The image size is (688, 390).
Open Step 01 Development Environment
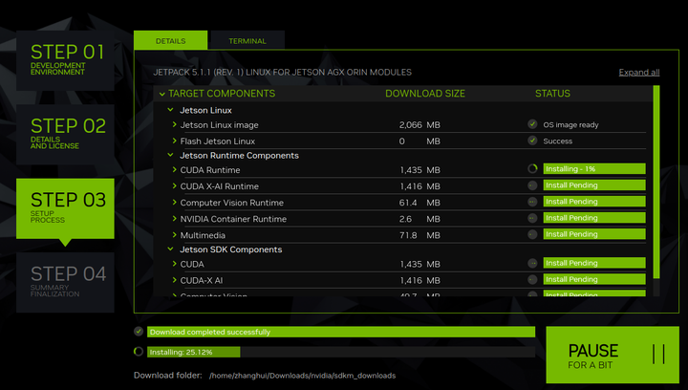(x=65, y=60)
